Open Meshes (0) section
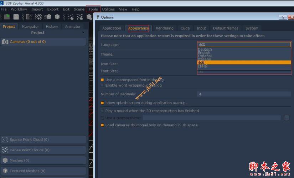The width and height of the screenshot is (294, 178). (43, 161)
